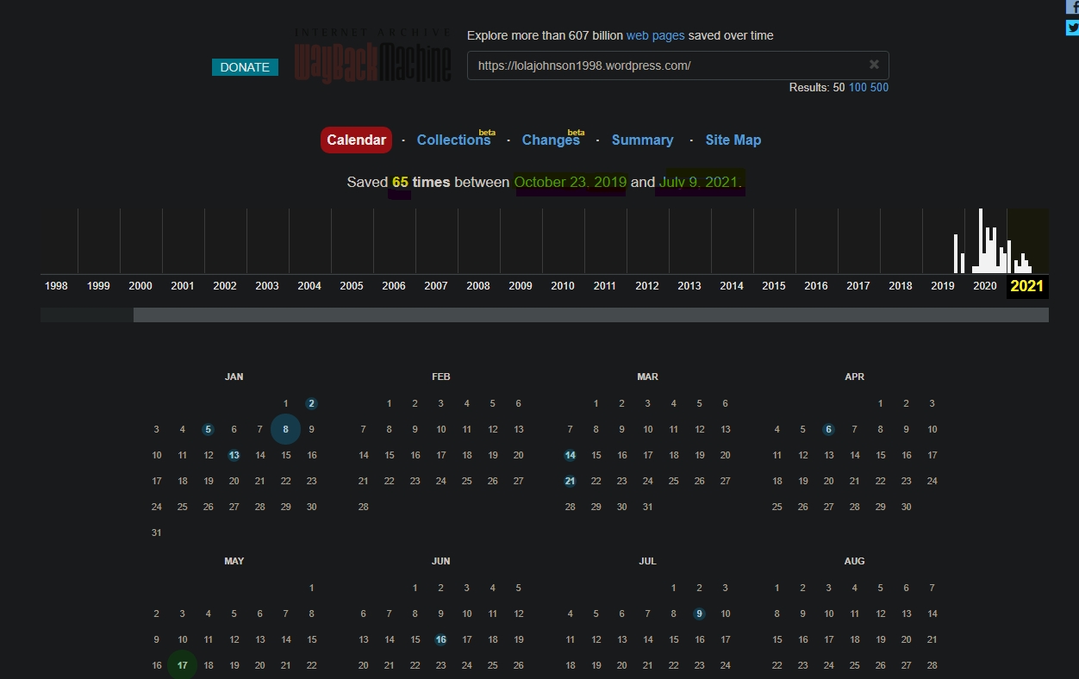Select year 2019 in the timeline
Screen dimensions: 1079x679
click(x=942, y=286)
